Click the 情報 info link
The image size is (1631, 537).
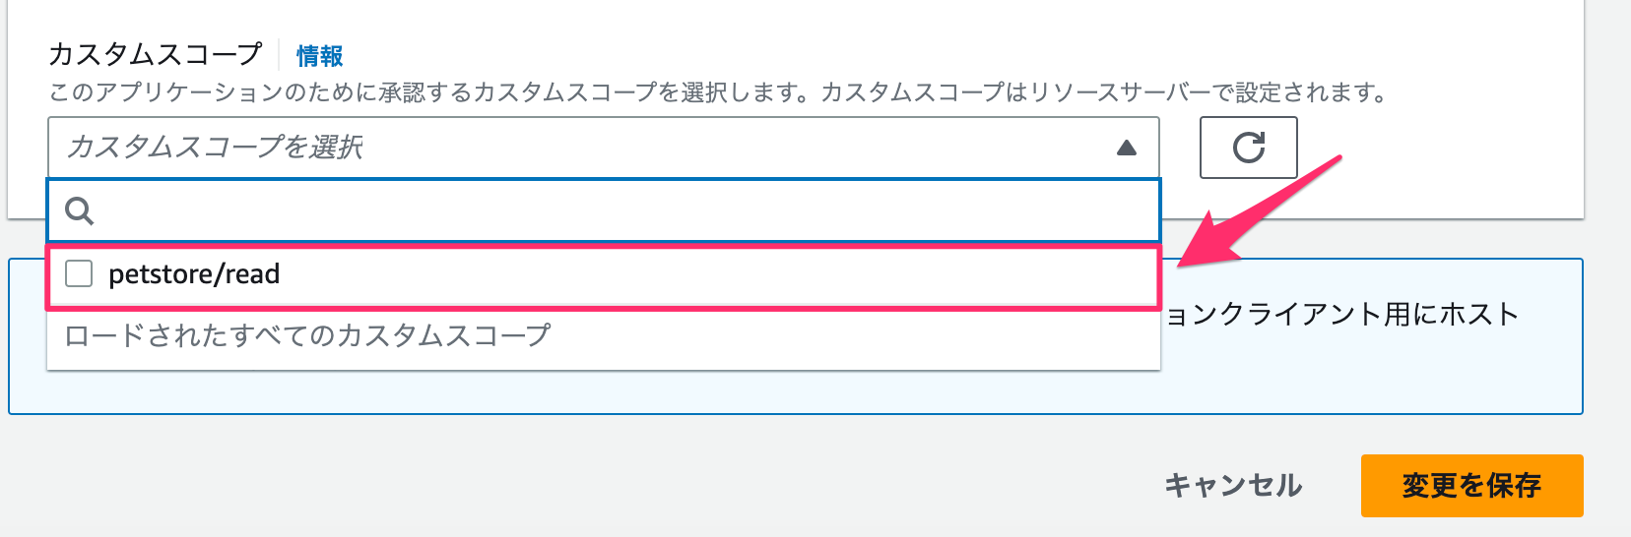(320, 56)
